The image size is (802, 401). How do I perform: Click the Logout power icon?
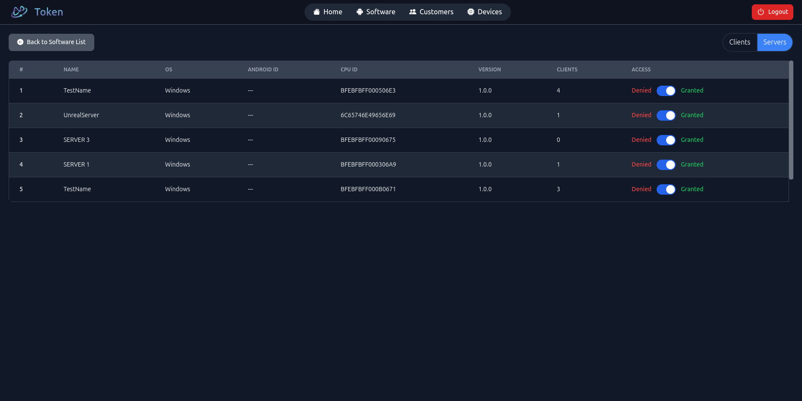[761, 12]
